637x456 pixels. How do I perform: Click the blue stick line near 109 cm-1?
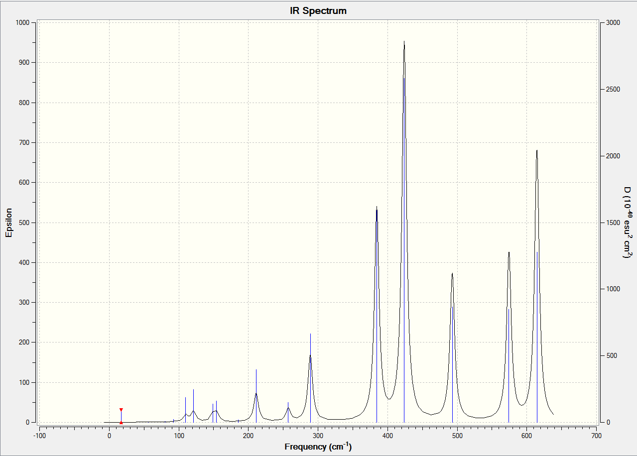tap(185, 410)
